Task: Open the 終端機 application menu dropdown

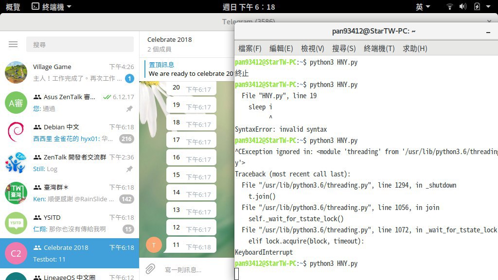Action: coord(52,7)
